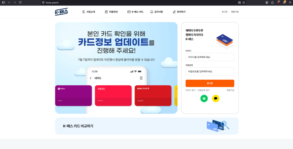The width and height of the screenshot is (293, 149).
Task: Click the 공지사항 bell icon
Action: [x=152, y=12]
